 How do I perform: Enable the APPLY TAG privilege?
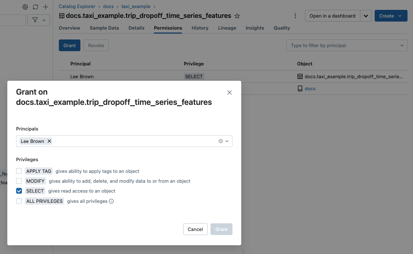[x=19, y=171]
